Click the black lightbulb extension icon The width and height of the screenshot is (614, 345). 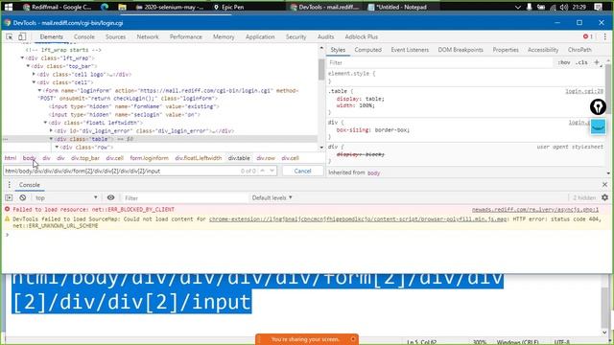[x=598, y=106]
